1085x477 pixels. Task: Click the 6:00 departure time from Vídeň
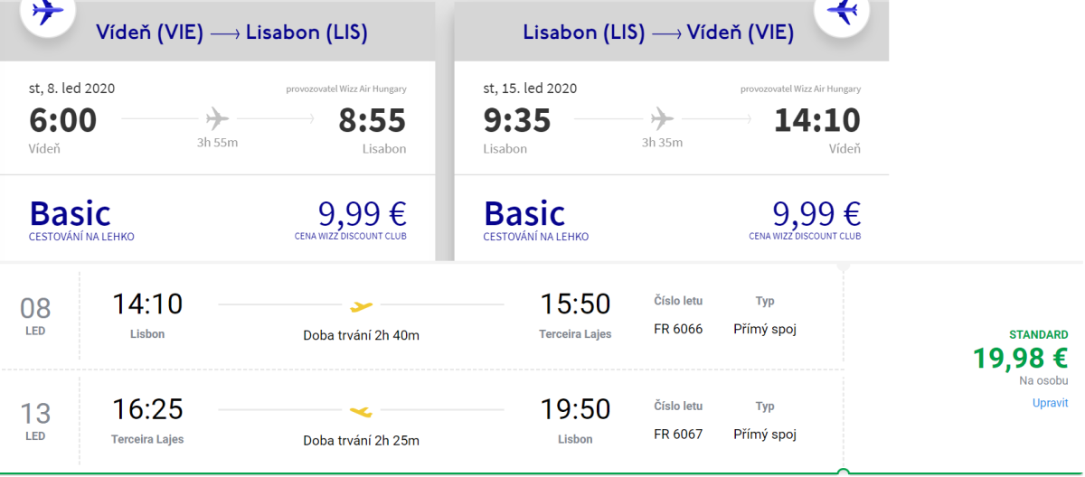click(x=63, y=120)
